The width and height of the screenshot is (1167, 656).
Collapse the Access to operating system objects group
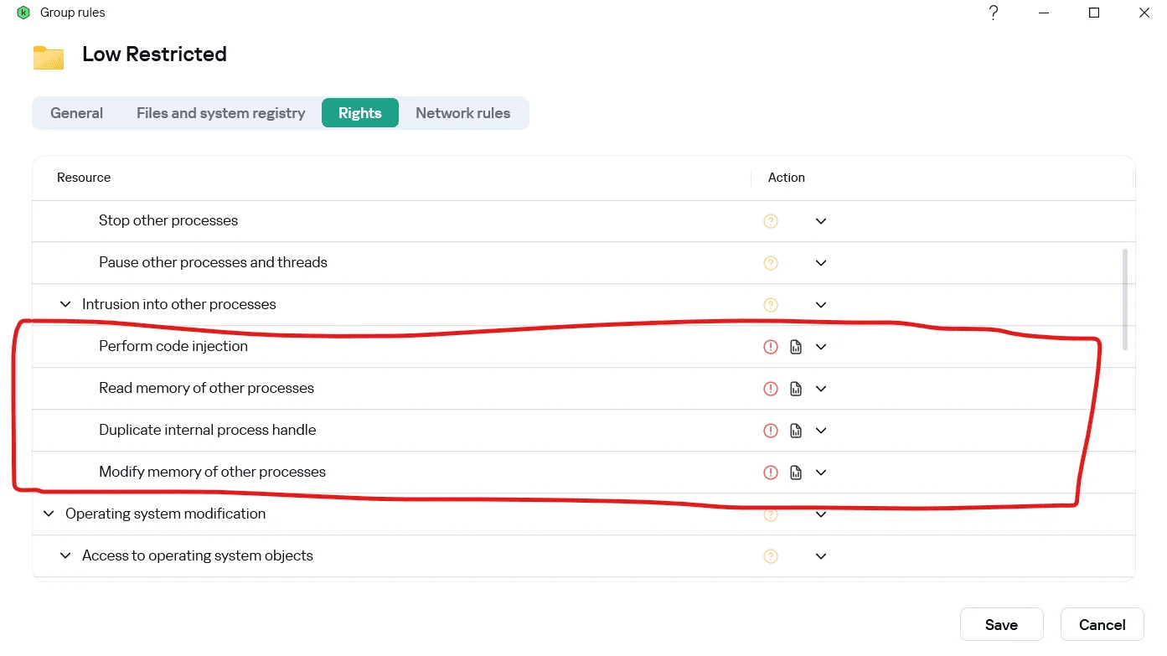65,556
